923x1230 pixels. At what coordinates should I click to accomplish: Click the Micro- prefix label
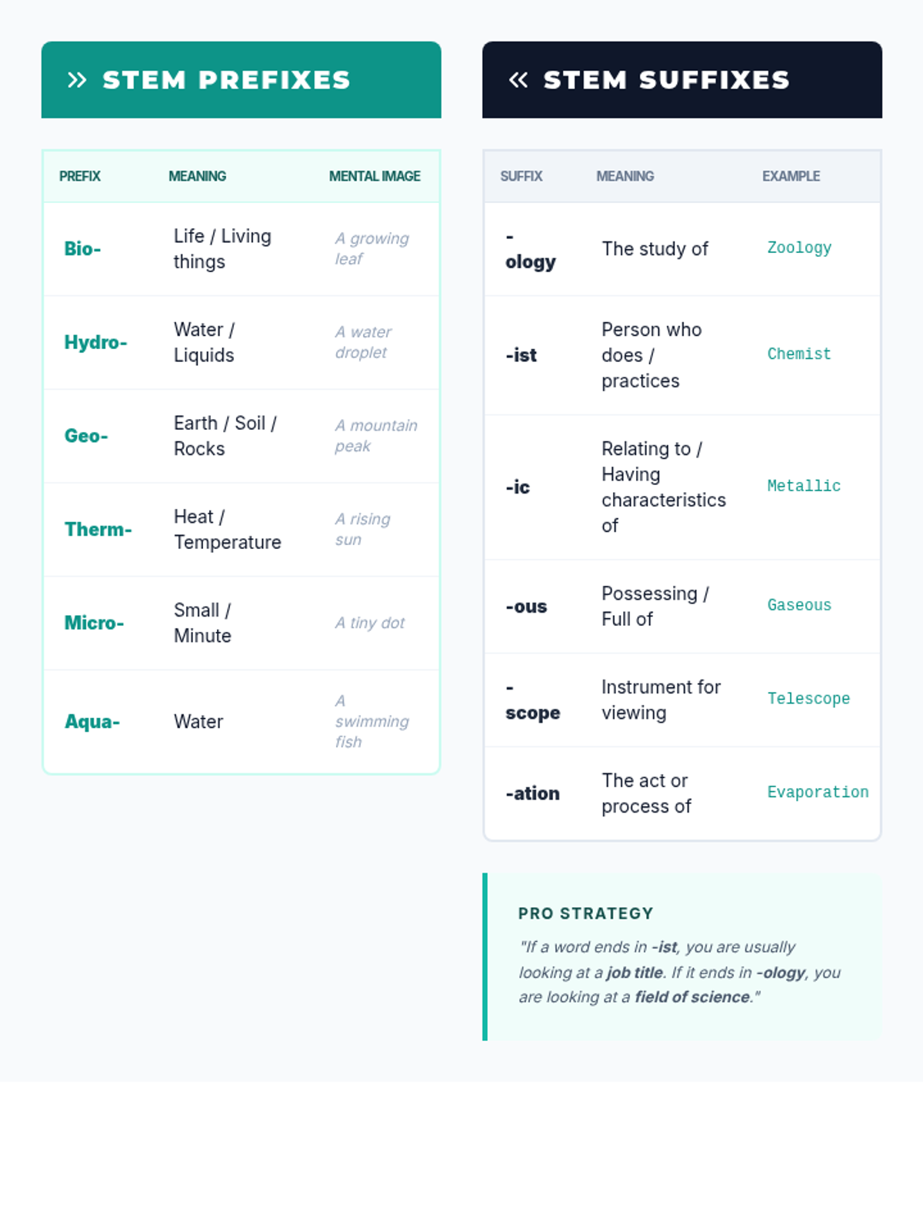94,623
